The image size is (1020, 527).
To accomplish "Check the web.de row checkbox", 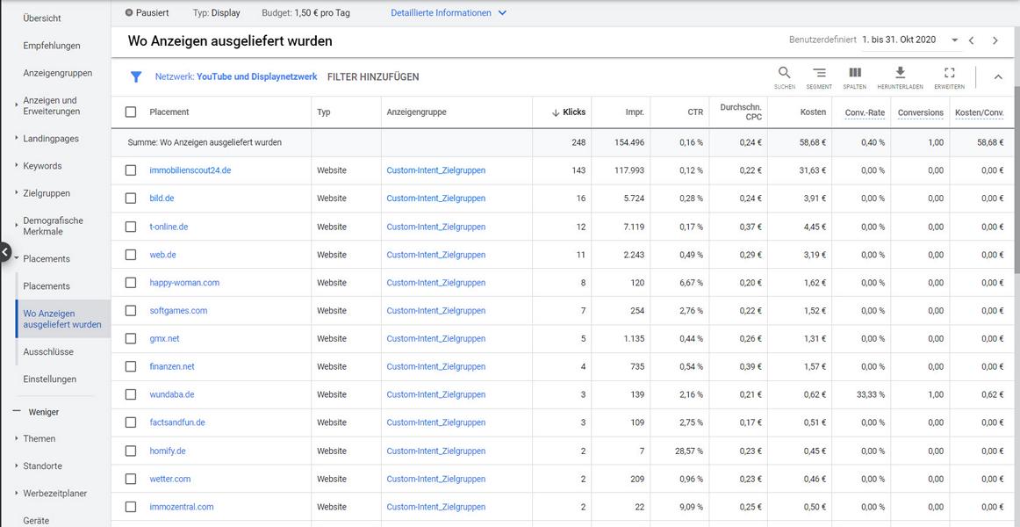I will coord(131,255).
